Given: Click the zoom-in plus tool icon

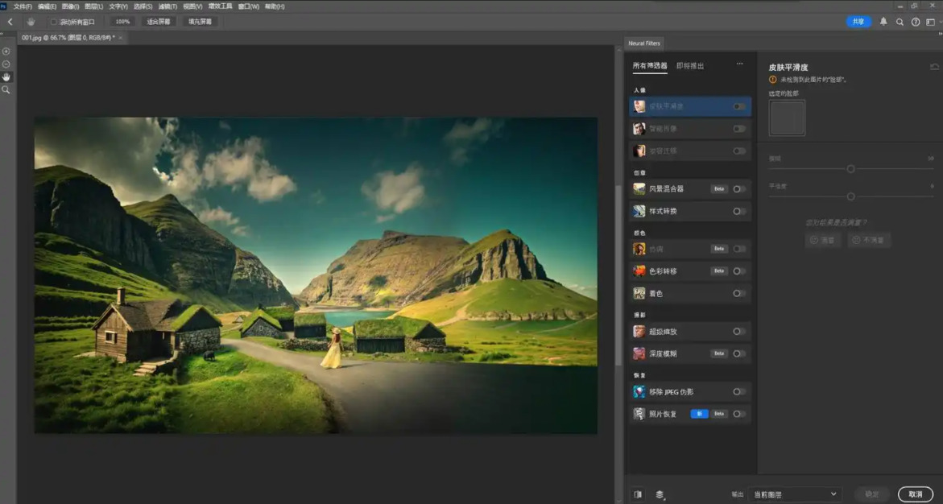Looking at the screenshot, I should (6, 52).
